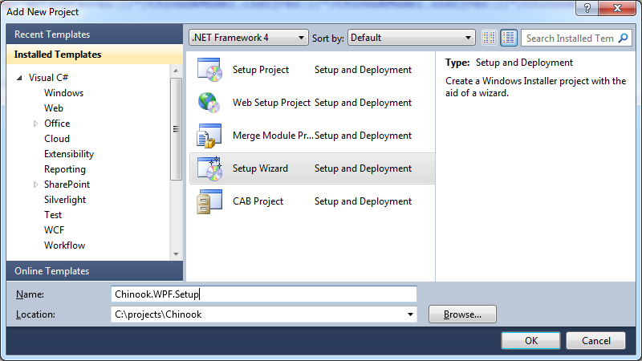Select the Web Setup Project globe icon
Viewport: 642px width, 361px height.
pos(209,103)
